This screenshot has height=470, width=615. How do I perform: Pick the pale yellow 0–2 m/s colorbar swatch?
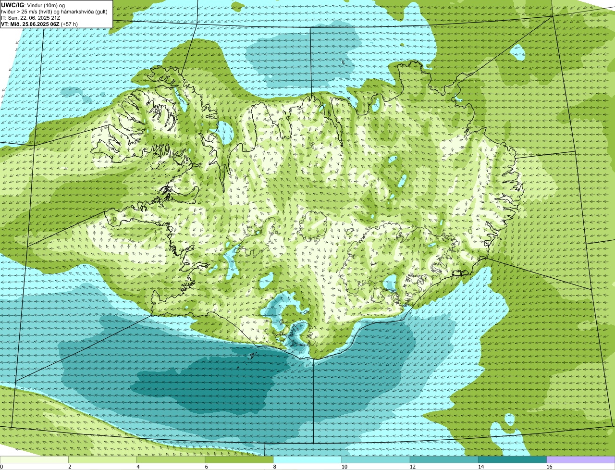click(x=34, y=460)
